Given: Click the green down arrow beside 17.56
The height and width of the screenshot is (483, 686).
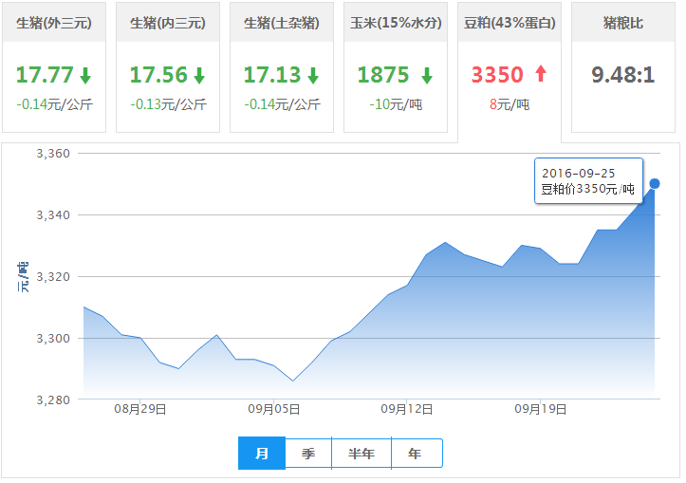Looking at the screenshot, I should pos(199,75).
